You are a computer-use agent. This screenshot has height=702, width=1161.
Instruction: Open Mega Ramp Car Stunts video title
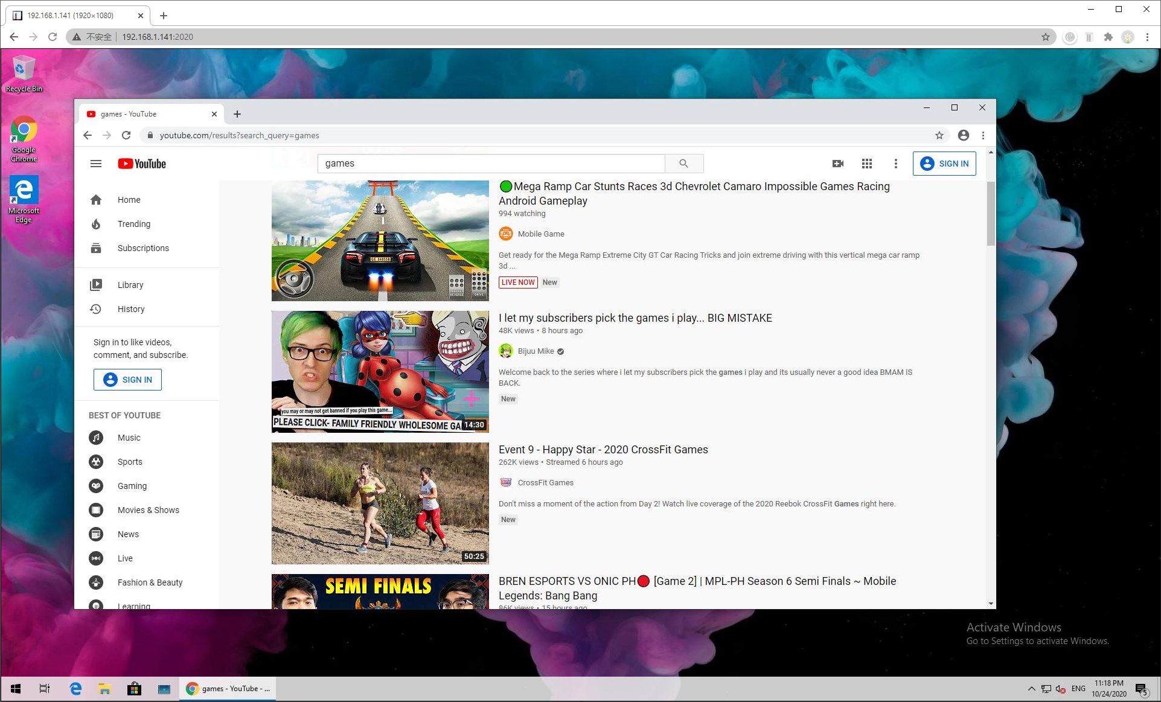694,194
